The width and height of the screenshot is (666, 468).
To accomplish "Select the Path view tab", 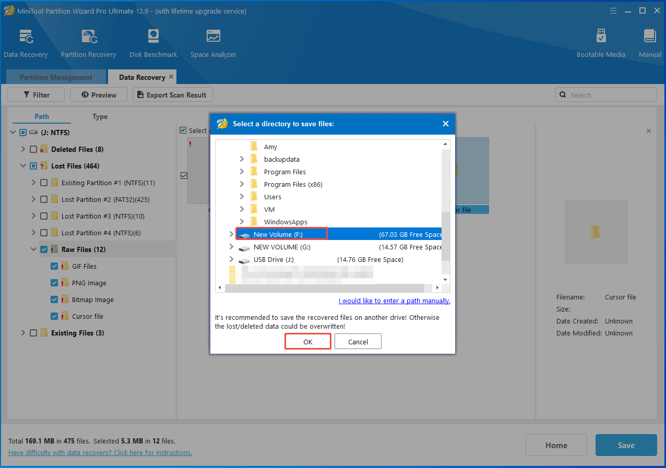I will (42, 116).
